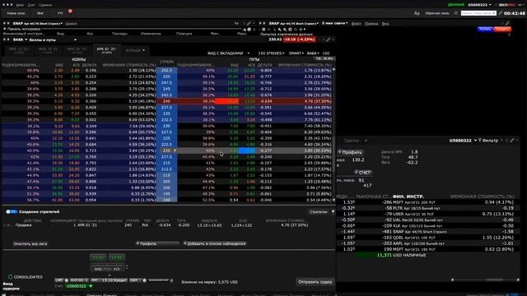The image size is (527, 296).
Task: Click the 13.10 bid price button
Action: (98, 257)
